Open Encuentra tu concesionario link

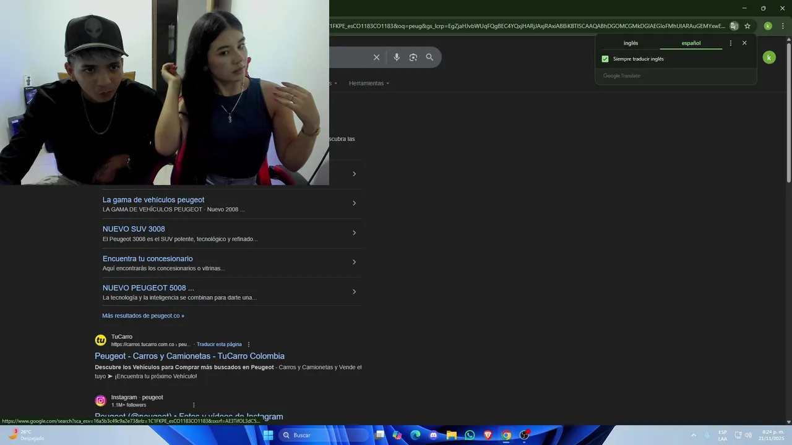click(148, 259)
